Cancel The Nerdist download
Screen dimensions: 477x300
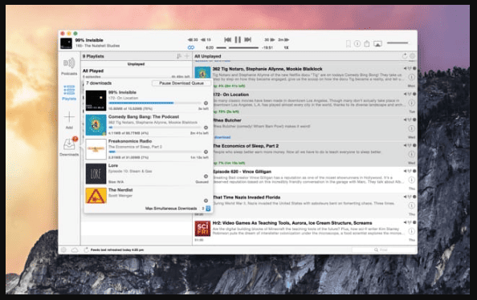point(206,201)
